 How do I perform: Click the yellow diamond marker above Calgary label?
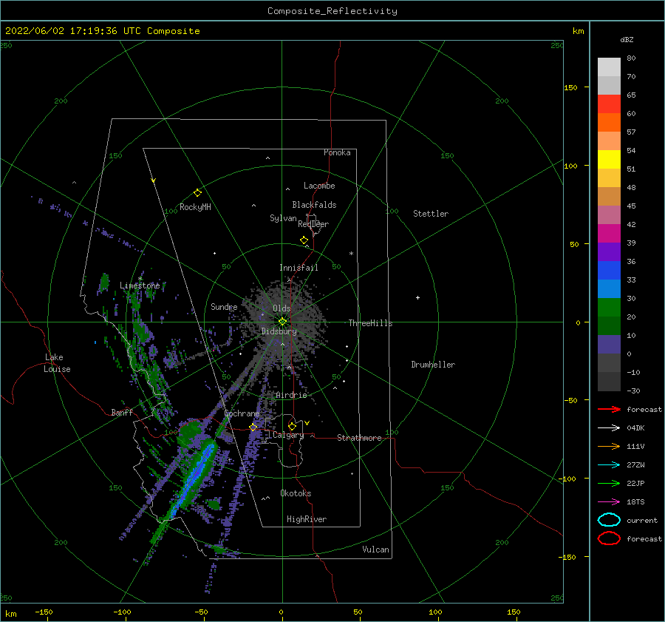pos(292,426)
